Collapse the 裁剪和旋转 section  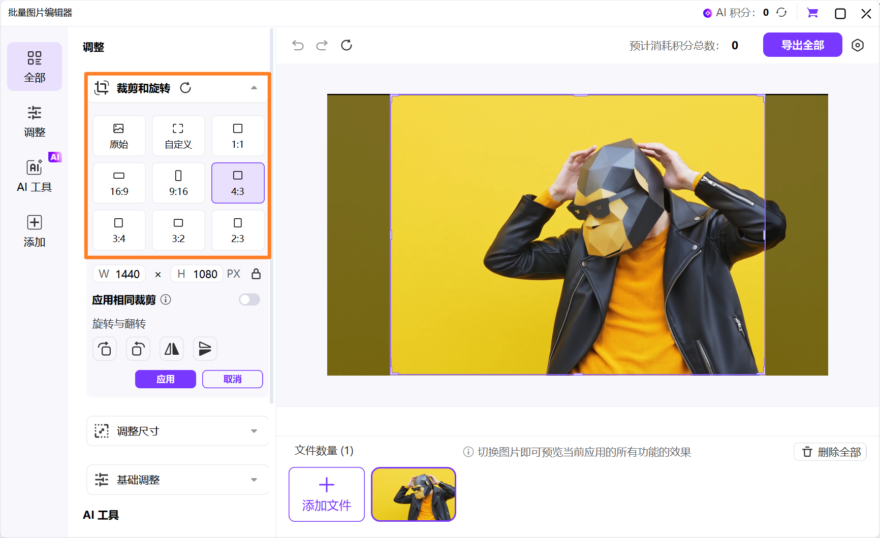(x=254, y=88)
